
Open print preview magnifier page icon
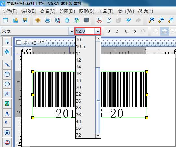[x=58, y=20]
